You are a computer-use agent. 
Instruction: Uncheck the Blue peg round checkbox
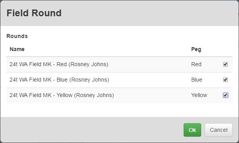(x=225, y=80)
